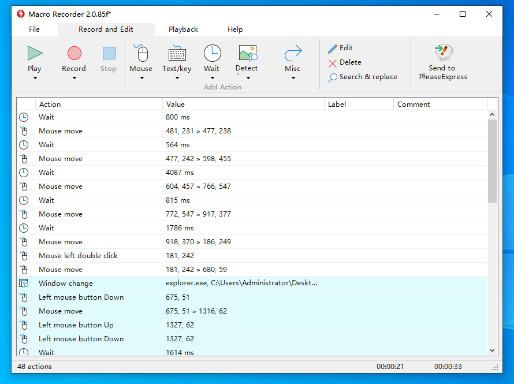
Task: Click the vertical scrollbar thumb
Action: [493, 161]
